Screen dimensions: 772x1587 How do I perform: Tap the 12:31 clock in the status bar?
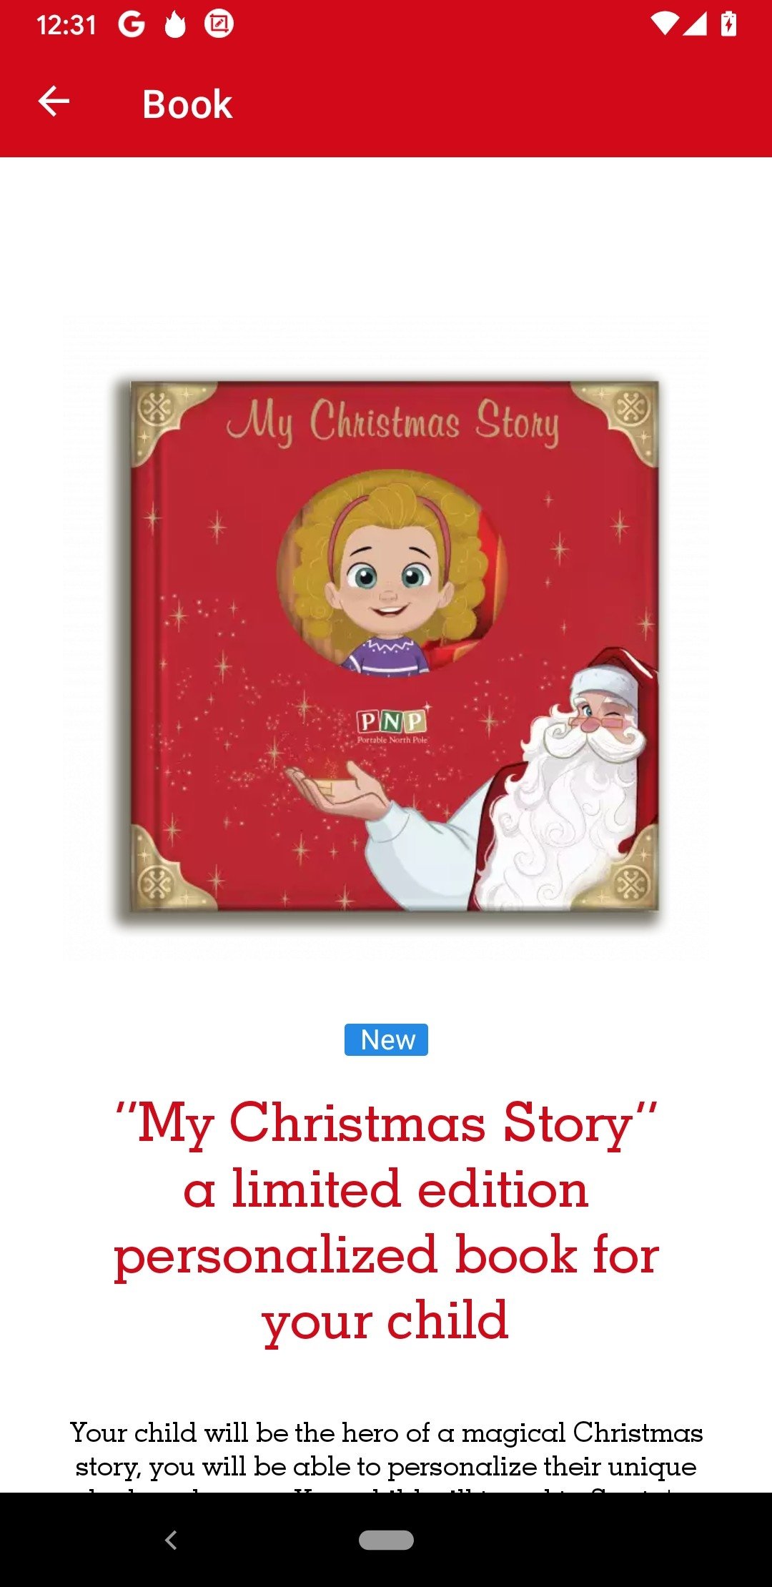click(x=66, y=25)
